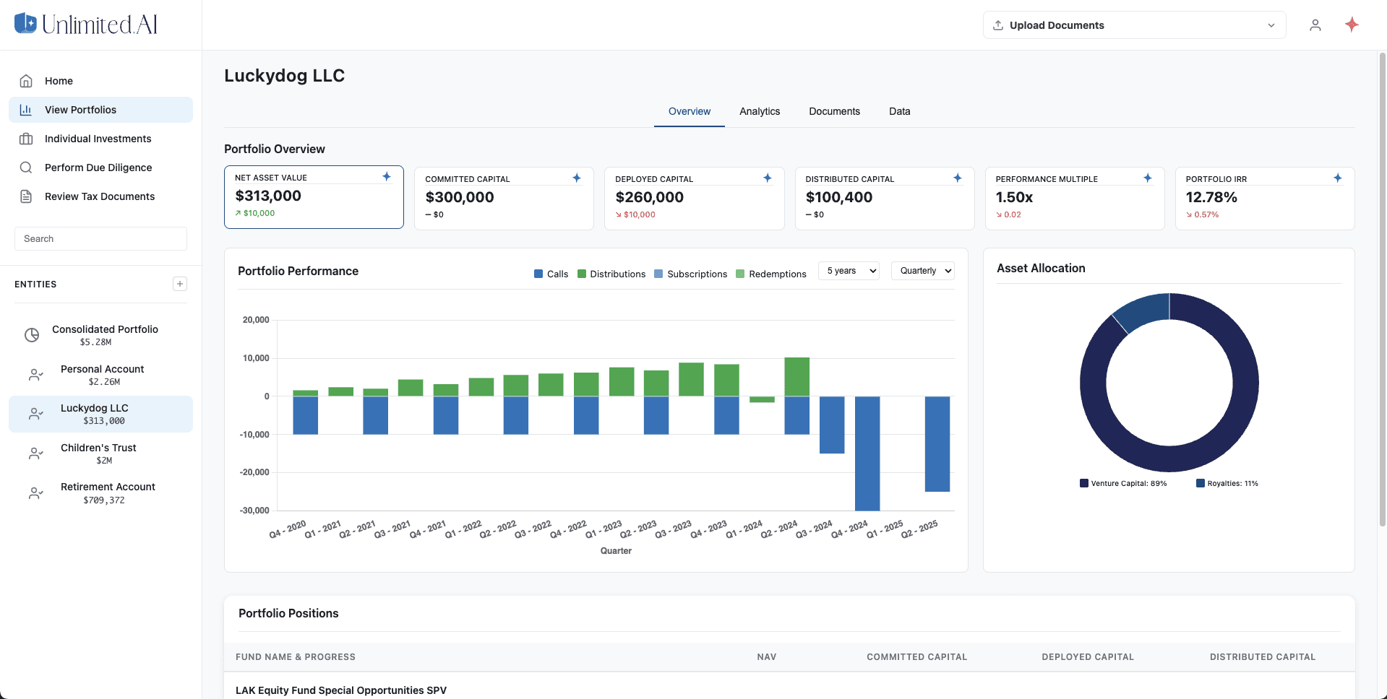Click the Review Tax Documents file icon
The image size is (1387, 699).
coord(26,196)
